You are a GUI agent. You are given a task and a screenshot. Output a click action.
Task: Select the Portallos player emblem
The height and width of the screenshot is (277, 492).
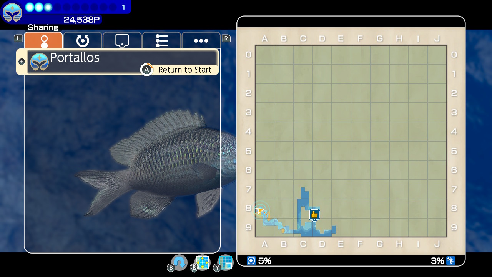(x=39, y=62)
